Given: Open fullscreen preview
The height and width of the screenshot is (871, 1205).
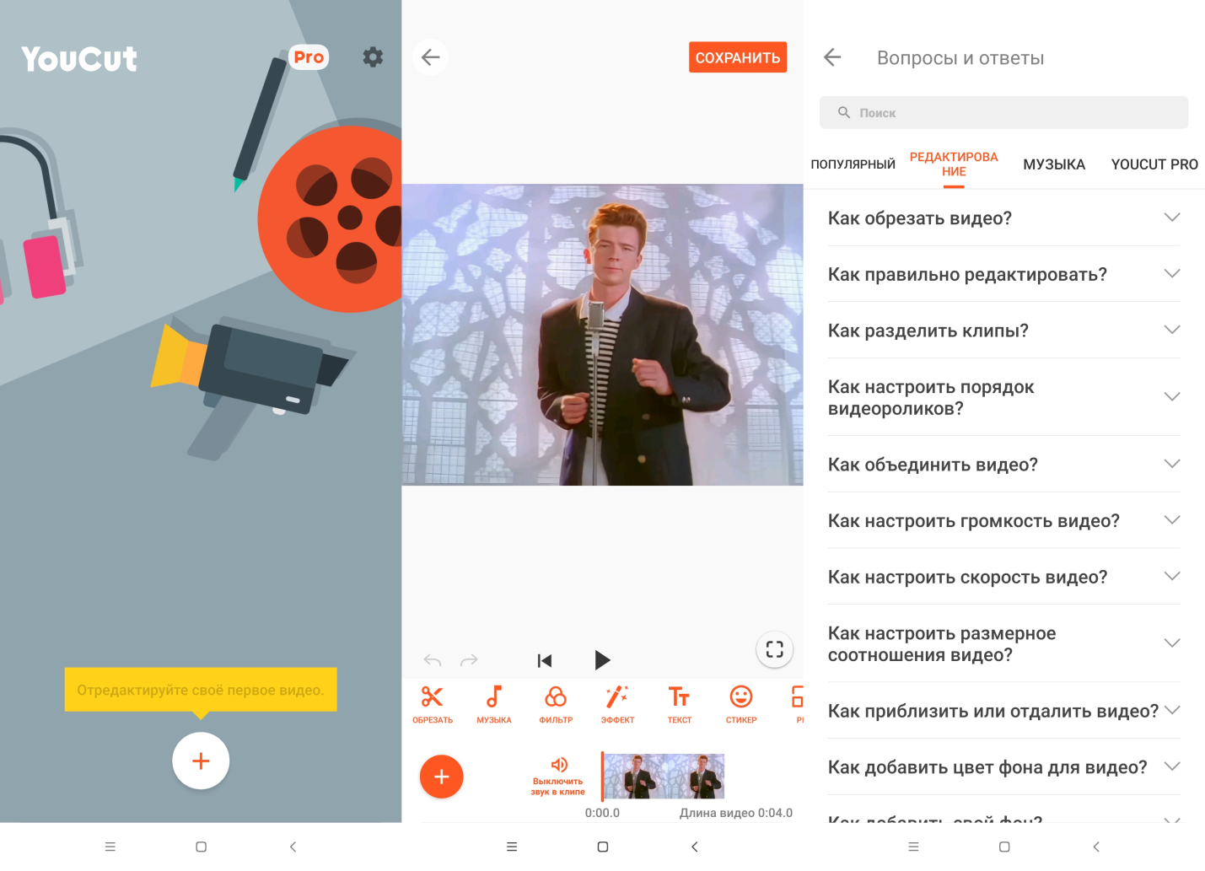Looking at the screenshot, I should coord(775,649).
